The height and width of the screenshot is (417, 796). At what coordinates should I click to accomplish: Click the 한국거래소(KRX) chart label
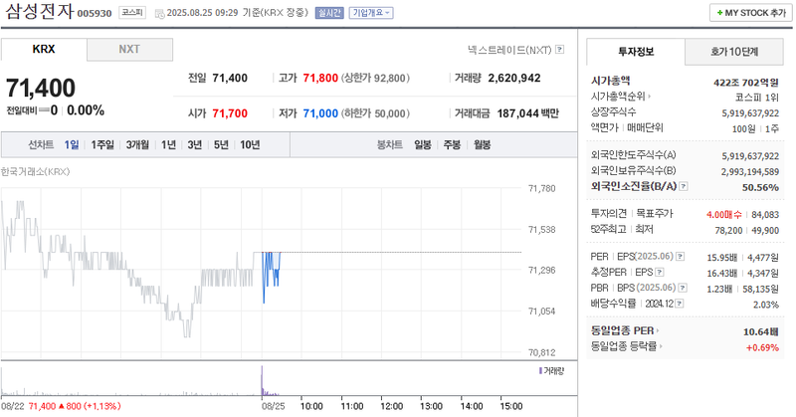tap(36, 171)
